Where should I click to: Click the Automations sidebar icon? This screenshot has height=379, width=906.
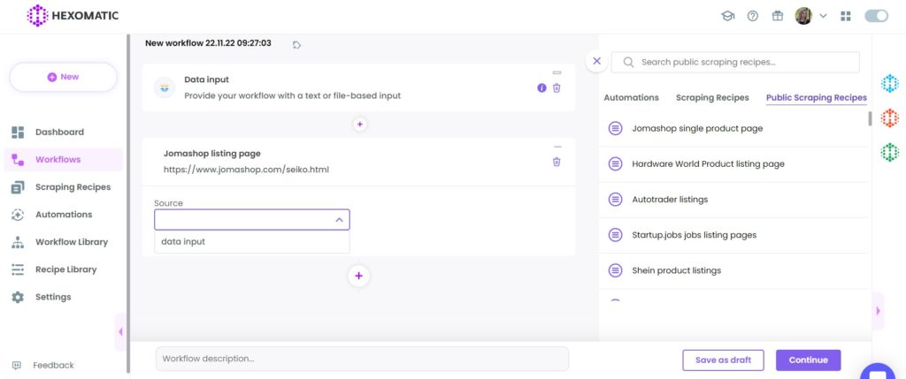coord(18,215)
